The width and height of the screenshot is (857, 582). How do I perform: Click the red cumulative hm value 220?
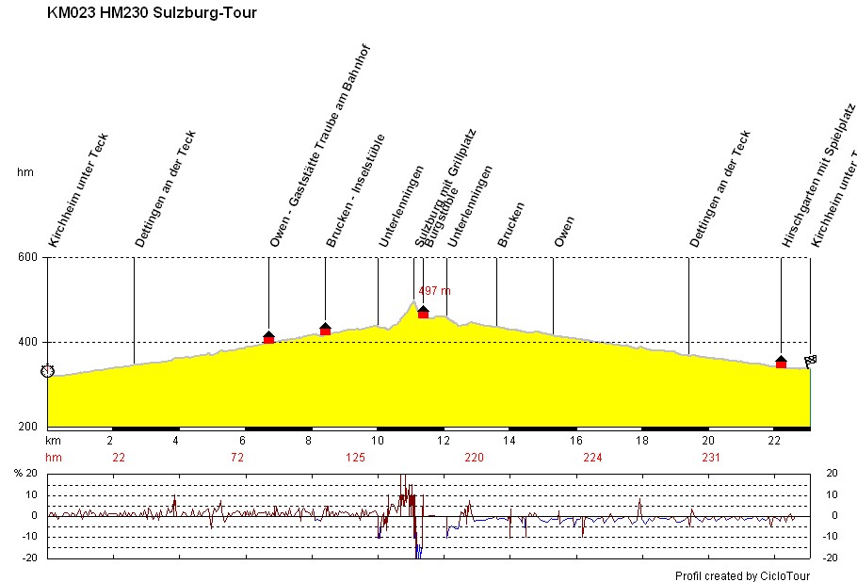click(x=474, y=458)
